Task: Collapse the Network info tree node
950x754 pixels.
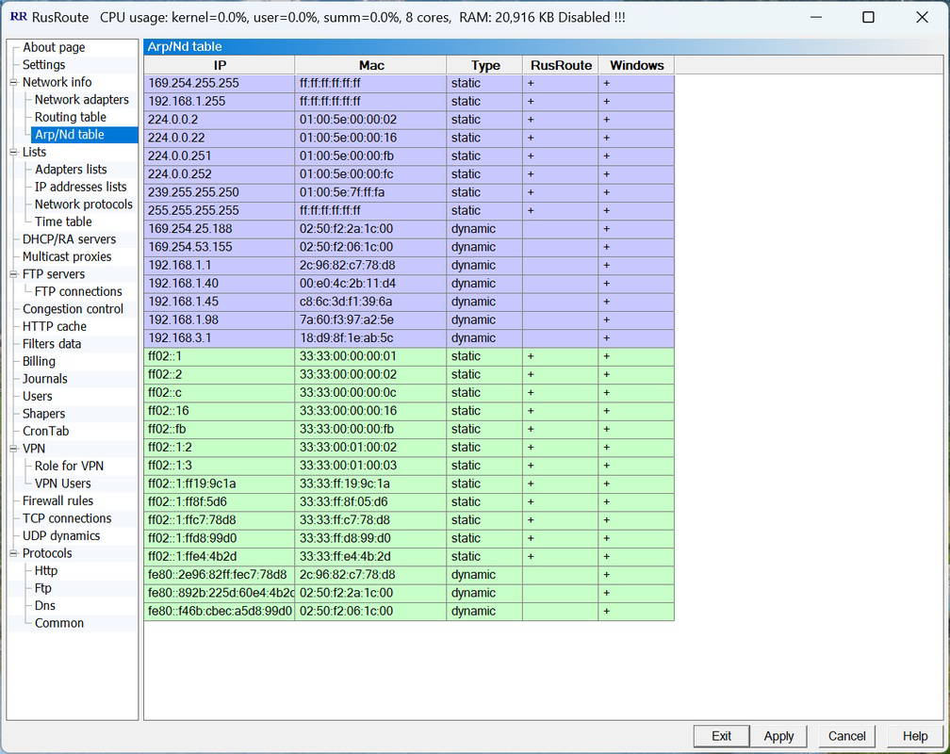Action: click(x=13, y=82)
